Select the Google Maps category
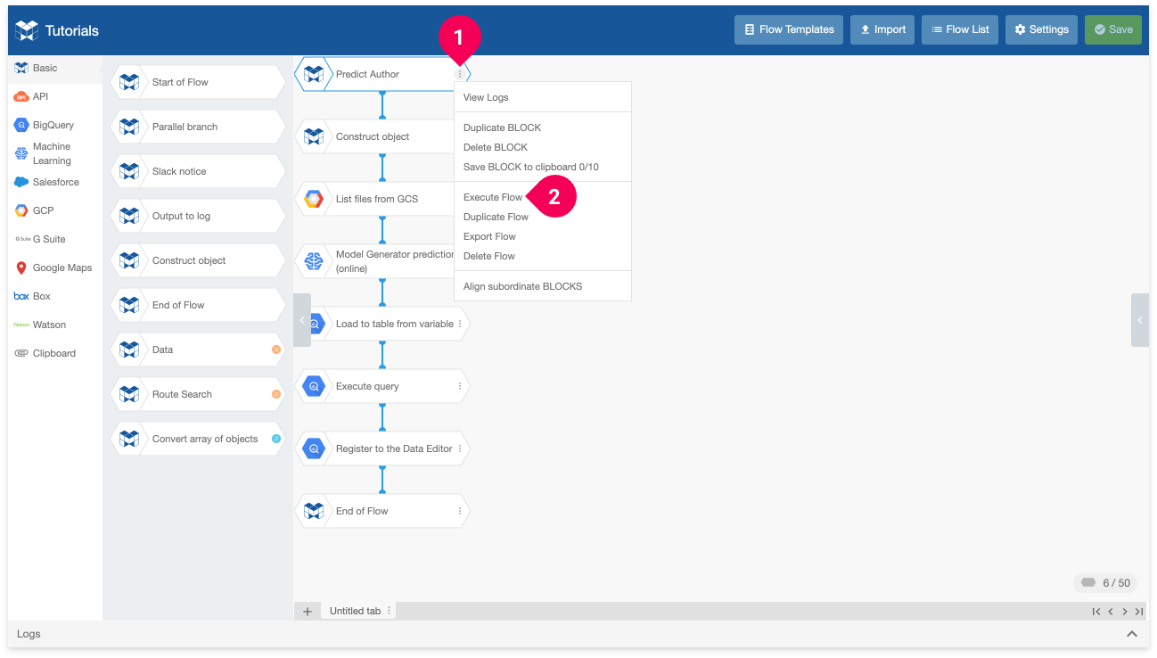Image resolution: width=1157 pixels, height=658 pixels. (x=55, y=267)
